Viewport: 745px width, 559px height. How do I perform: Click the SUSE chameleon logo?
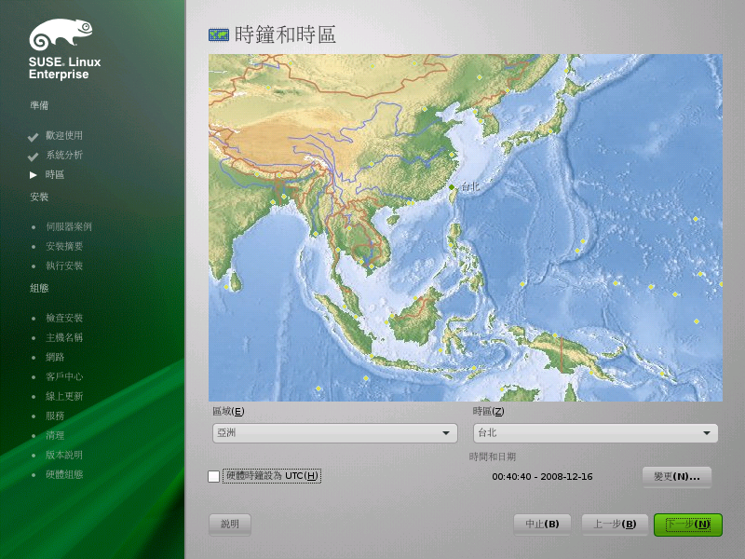click(x=61, y=34)
